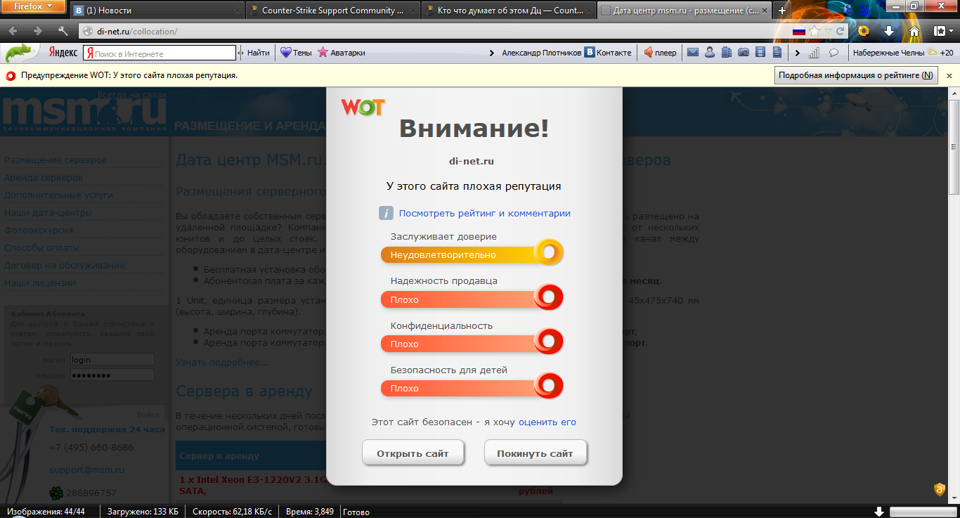Click the Надежность продавца rating bar
The image size is (960, 518).
(472, 299)
